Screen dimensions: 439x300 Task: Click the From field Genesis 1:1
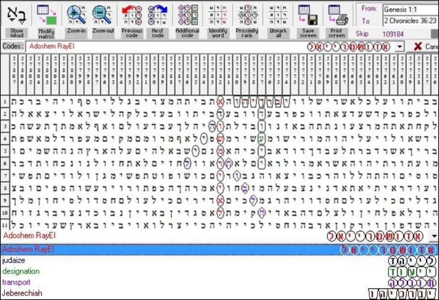tap(411, 10)
